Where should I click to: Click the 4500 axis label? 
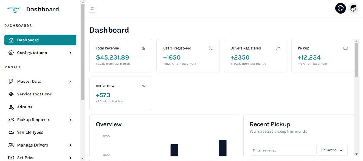(106, 155)
